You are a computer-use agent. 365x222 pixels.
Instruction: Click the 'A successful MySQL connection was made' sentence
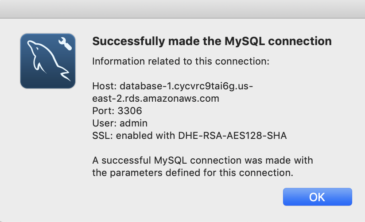pos(202,161)
